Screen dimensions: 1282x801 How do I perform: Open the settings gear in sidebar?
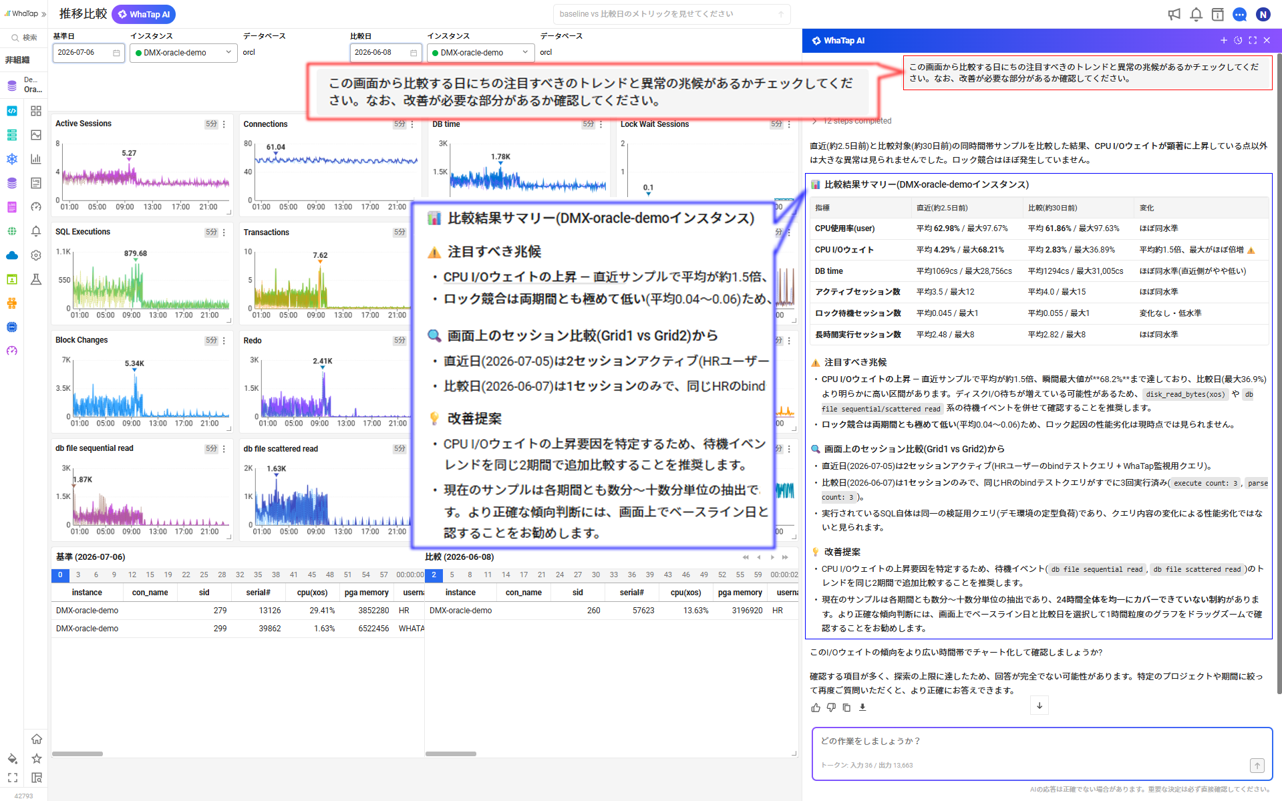tap(36, 255)
